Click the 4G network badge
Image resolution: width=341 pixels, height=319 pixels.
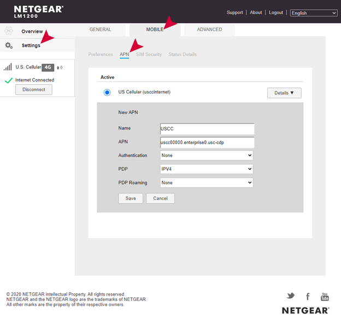tap(48, 67)
